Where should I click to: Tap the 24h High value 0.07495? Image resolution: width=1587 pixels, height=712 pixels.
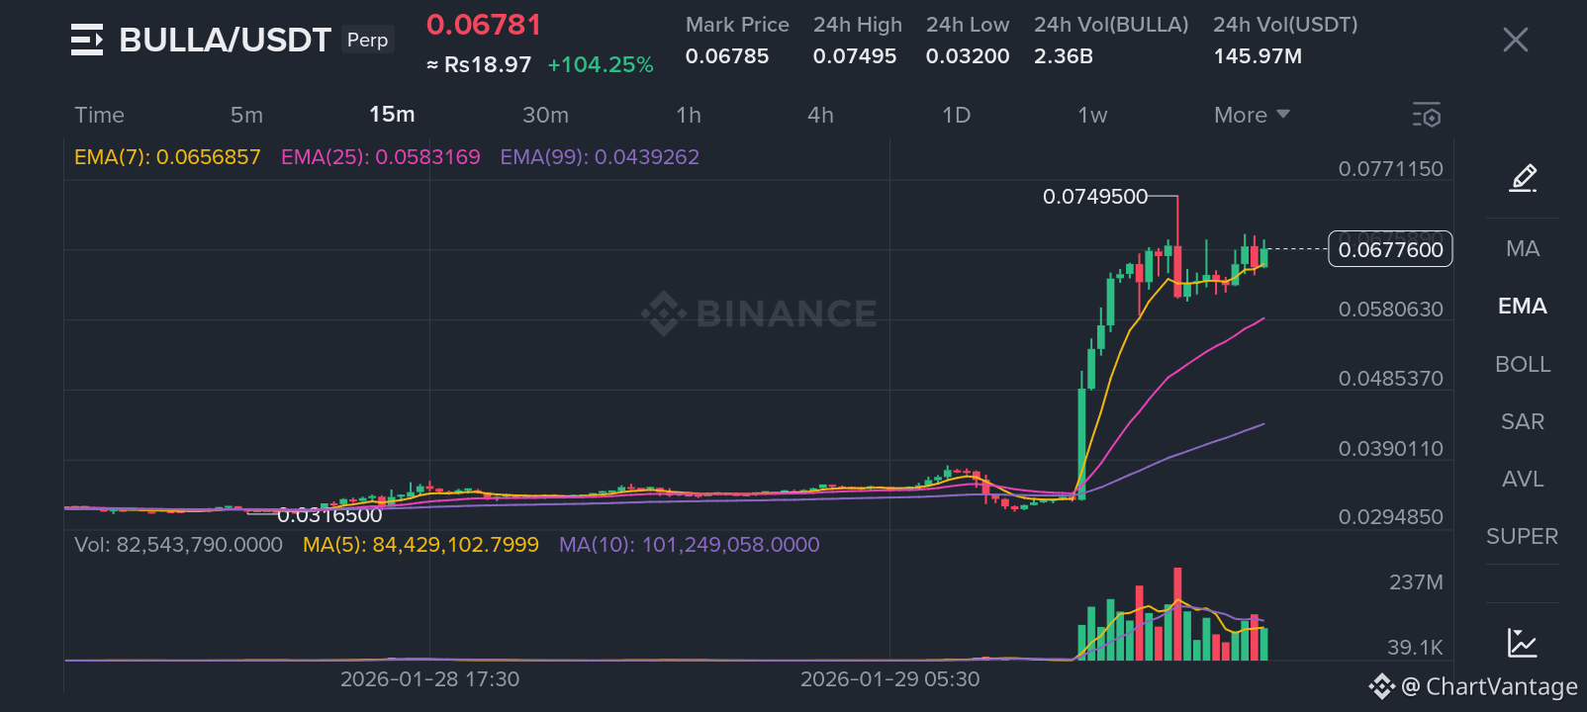pyautogui.click(x=855, y=56)
